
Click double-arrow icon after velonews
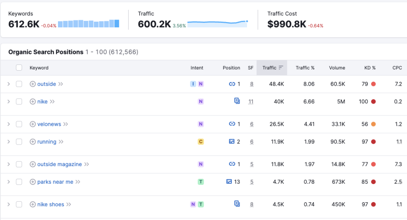click(66, 124)
